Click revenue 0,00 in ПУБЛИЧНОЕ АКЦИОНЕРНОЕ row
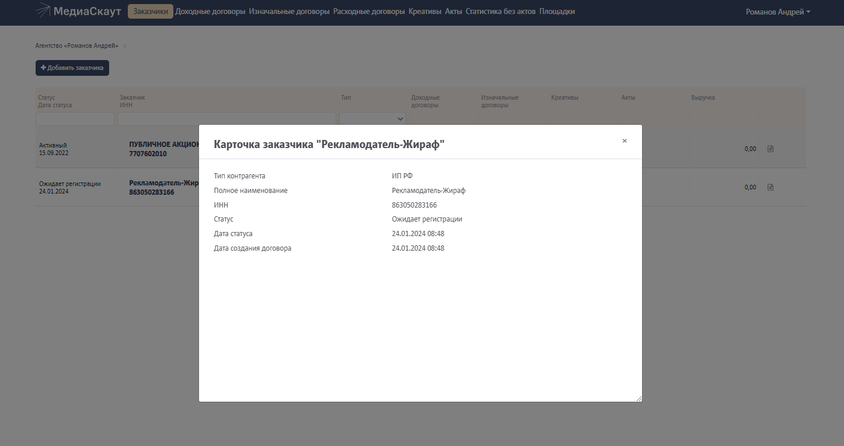This screenshot has height=446, width=844. coord(750,149)
